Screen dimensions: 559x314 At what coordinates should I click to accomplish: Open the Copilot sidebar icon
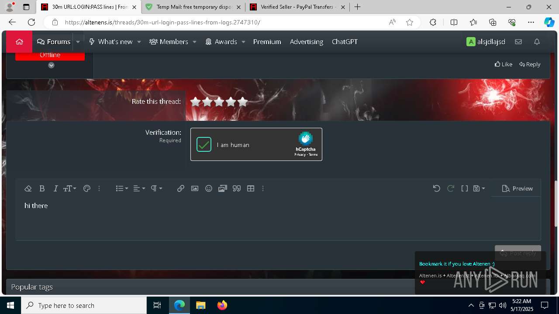point(549,22)
